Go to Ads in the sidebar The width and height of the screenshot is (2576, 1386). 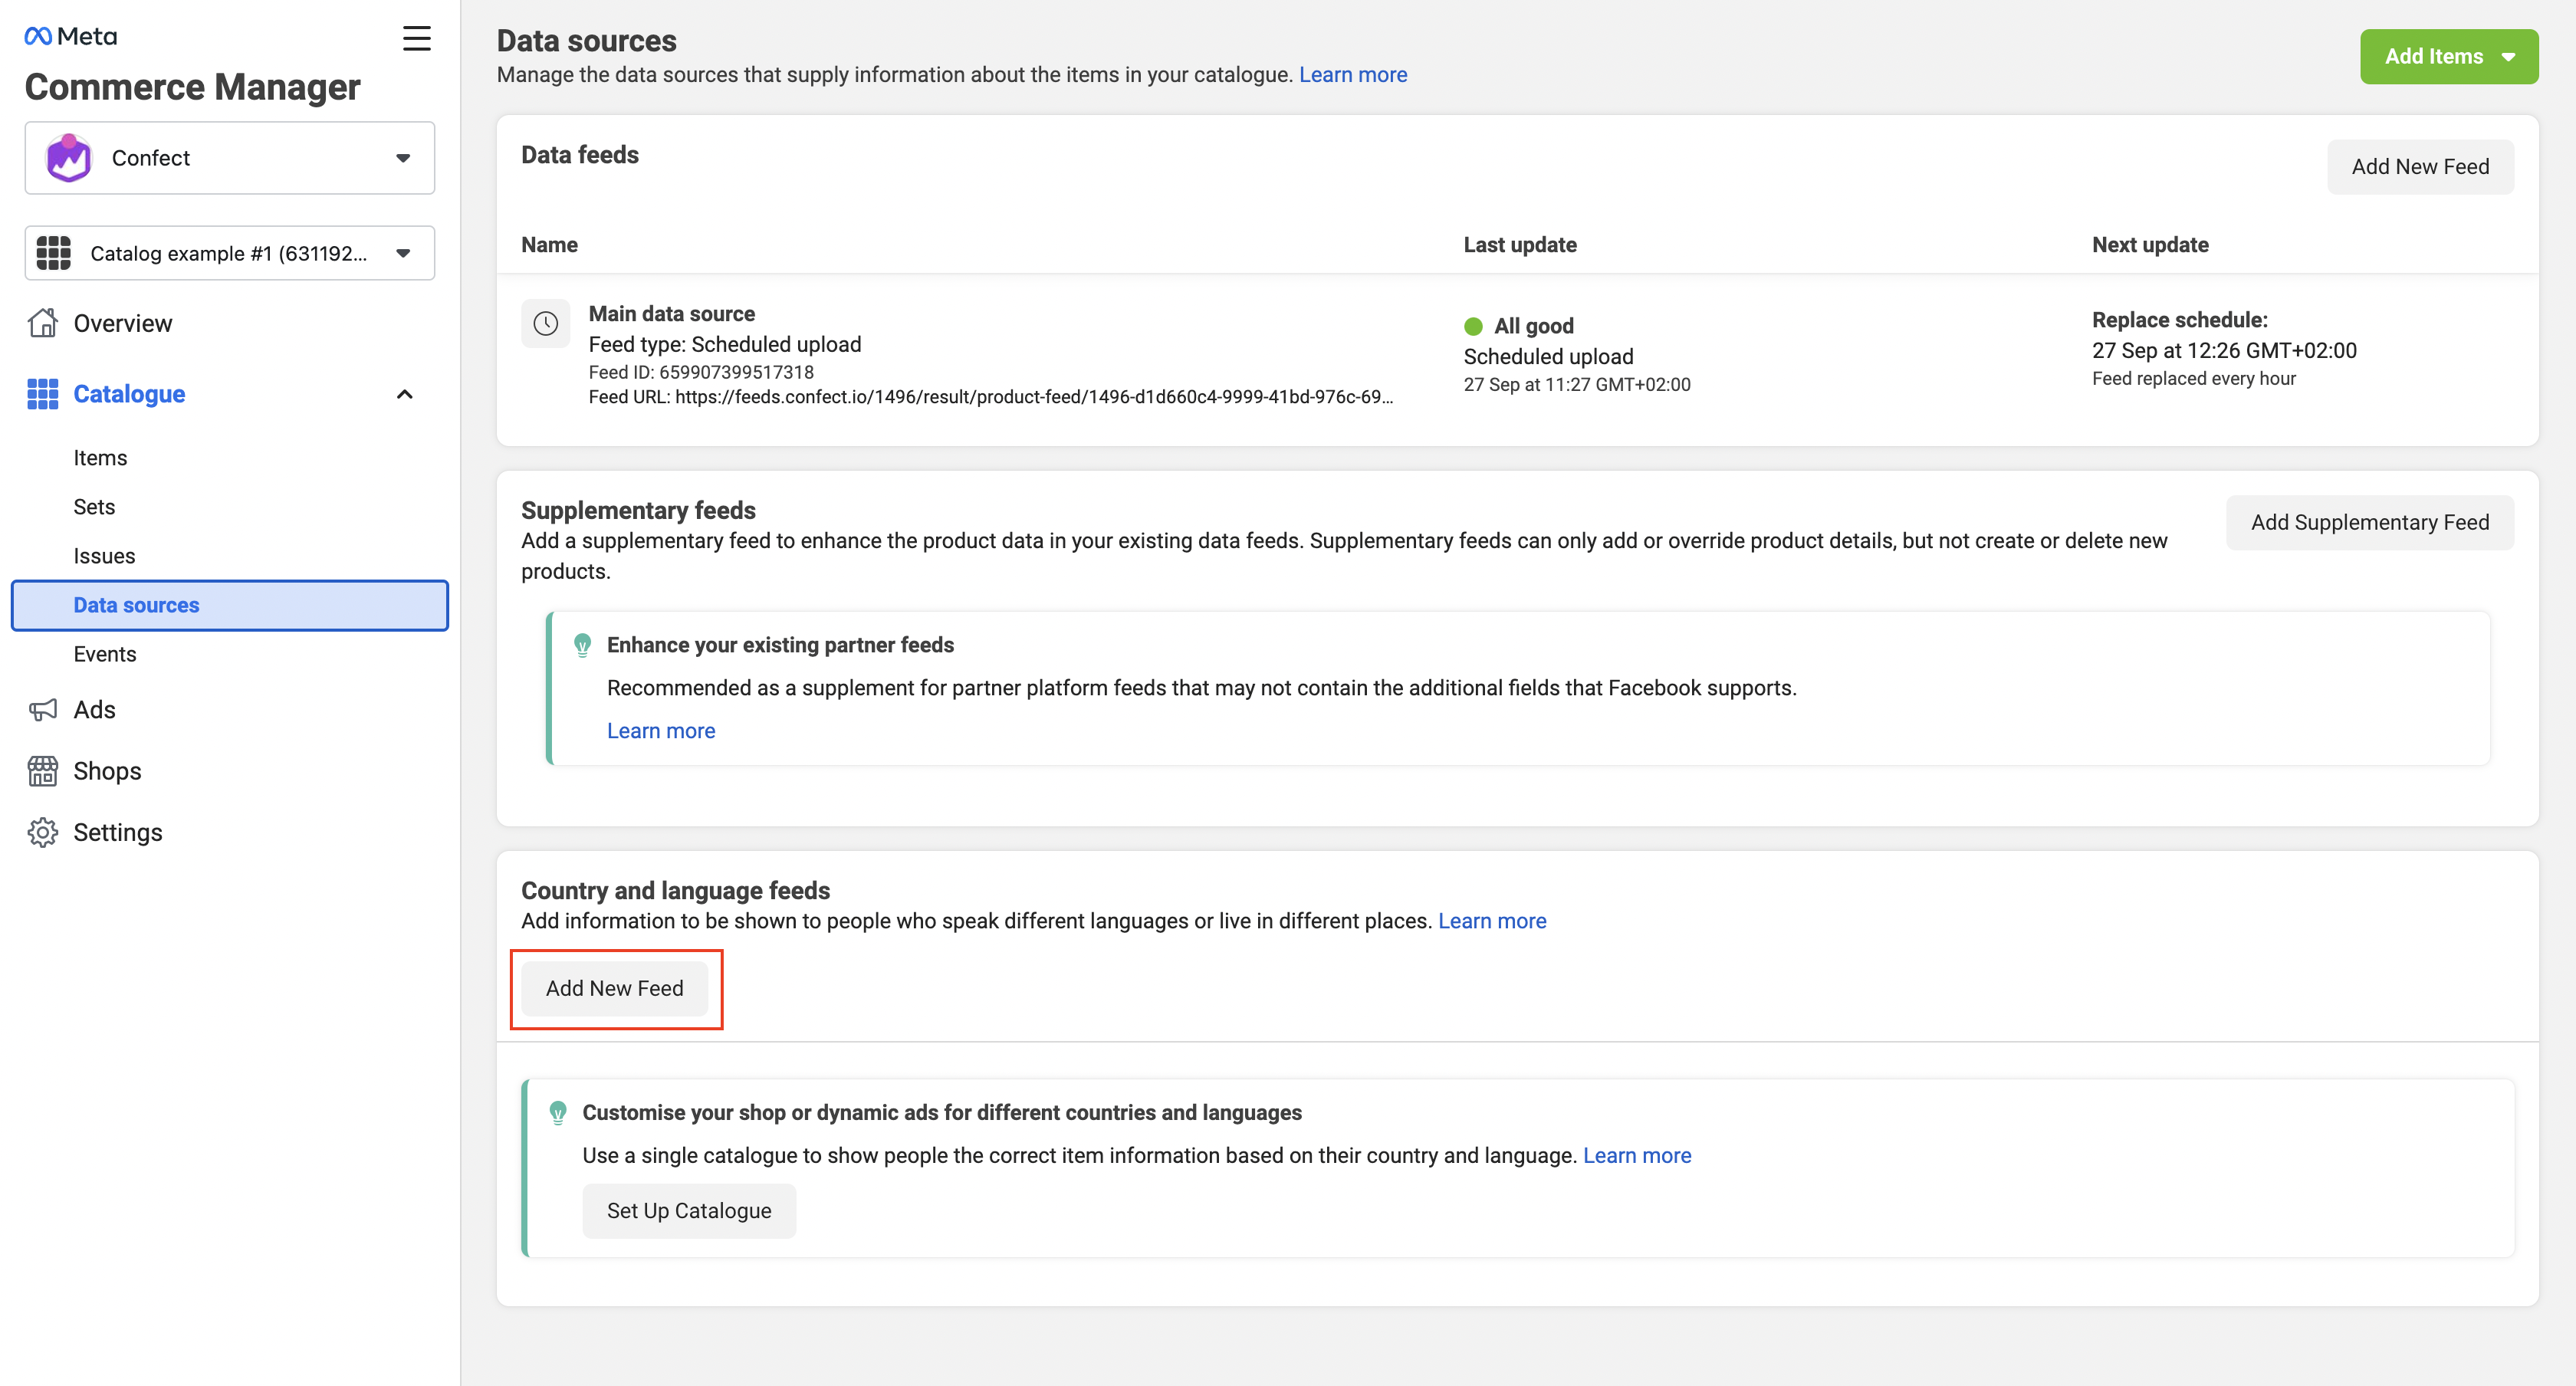(x=94, y=710)
